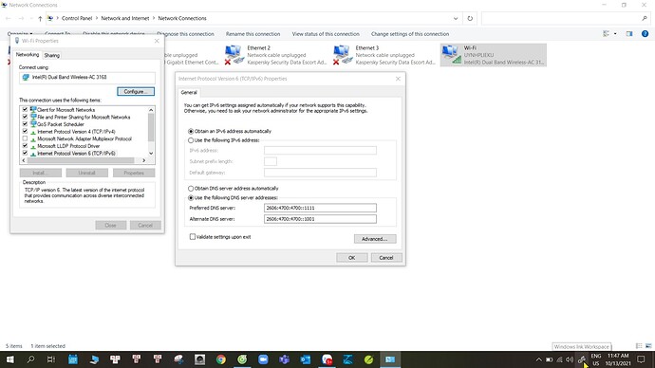Click Network and Internet breadcrumb

point(125,18)
